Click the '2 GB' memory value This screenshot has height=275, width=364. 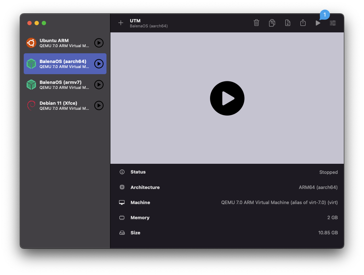click(332, 218)
